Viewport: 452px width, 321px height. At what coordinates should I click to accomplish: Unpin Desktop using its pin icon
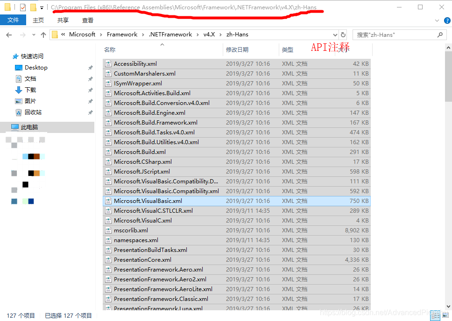[x=91, y=68]
